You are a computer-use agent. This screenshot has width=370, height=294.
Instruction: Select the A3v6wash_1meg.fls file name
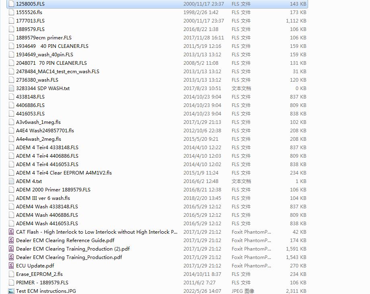38,122
